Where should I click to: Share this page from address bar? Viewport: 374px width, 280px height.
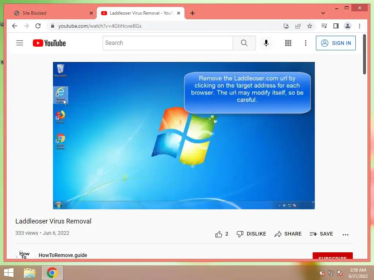[x=298, y=26]
